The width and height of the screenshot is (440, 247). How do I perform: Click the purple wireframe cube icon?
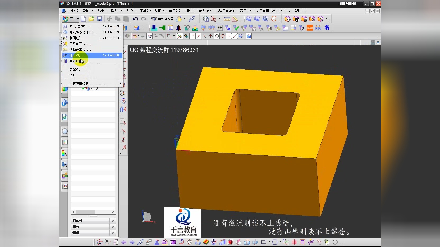[x=173, y=242]
